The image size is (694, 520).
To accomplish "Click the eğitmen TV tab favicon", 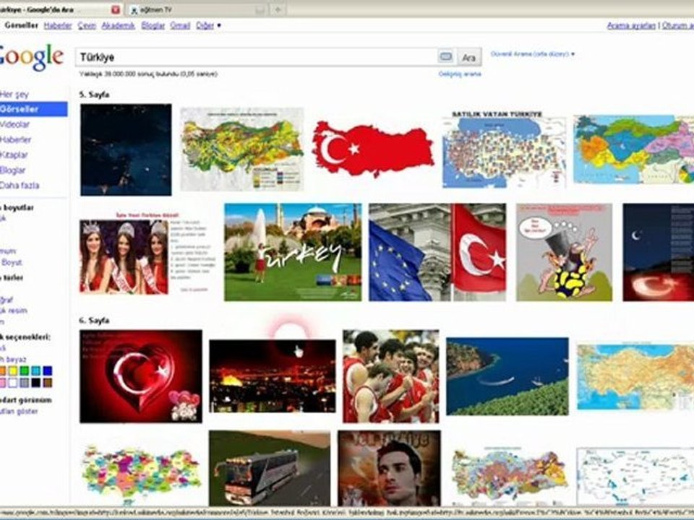I will point(134,9).
